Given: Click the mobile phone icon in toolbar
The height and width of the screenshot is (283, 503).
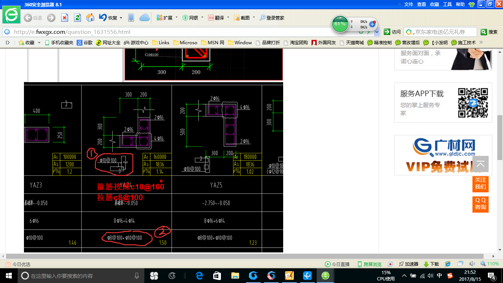Looking at the screenshot, I should click(131, 18).
